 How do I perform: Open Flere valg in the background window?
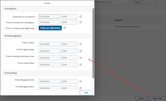tap(157, 98)
